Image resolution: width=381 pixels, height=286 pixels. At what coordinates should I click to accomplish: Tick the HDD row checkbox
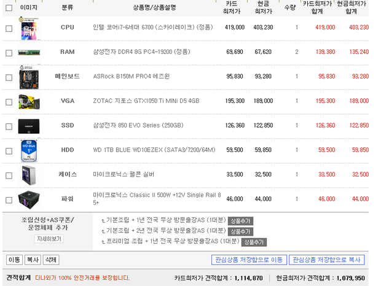point(9,151)
